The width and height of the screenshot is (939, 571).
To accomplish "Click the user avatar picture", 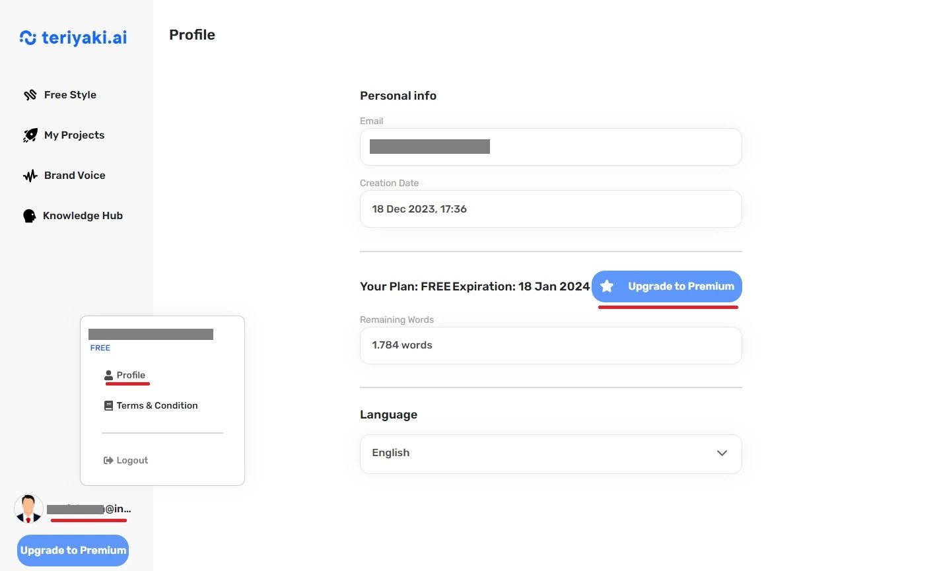I will 28,509.
